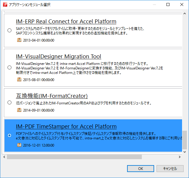Maximize the アプリケーションモジュール選択 window
This screenshot has height=178, width=189.
point(168,4)
